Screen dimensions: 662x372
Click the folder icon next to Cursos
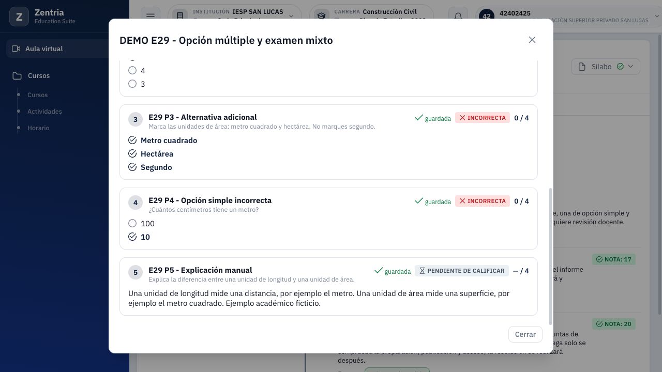(17, 75)
